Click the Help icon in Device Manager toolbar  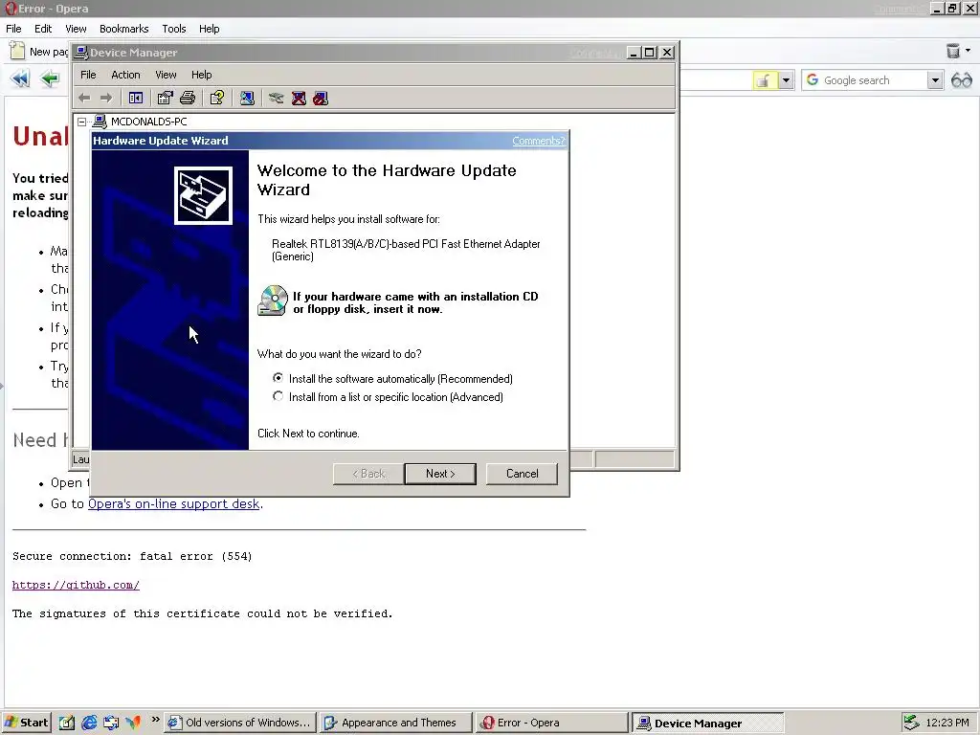pos(217,99)
